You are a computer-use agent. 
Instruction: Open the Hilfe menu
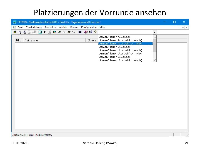point(102,27)
